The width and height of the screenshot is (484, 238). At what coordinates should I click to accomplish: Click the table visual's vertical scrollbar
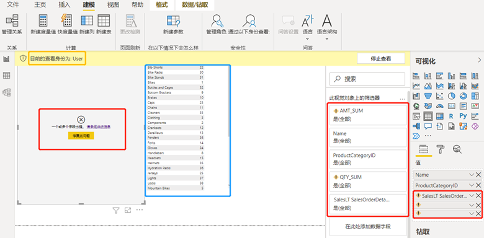[x=228, y=101]
